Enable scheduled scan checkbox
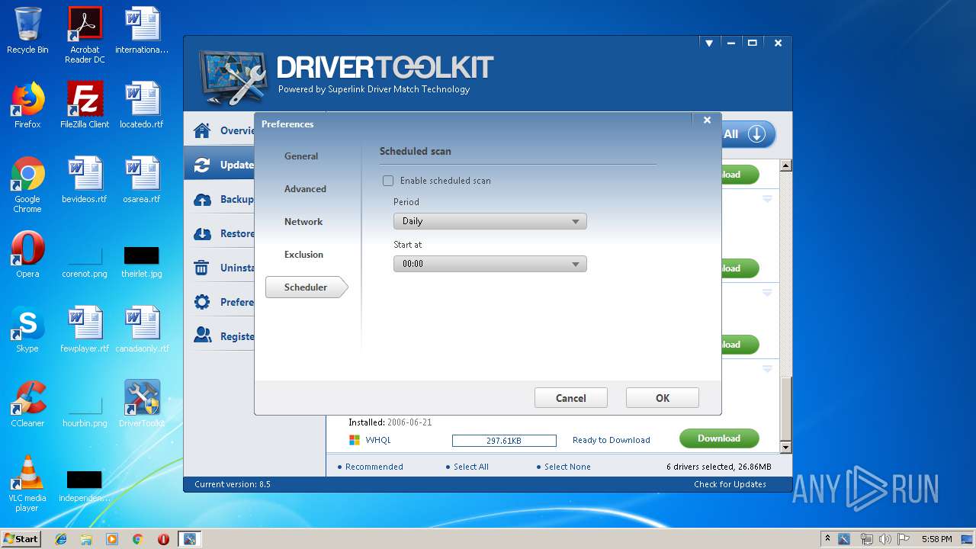This screenshot has height=549, width=976. coord(388,181)
